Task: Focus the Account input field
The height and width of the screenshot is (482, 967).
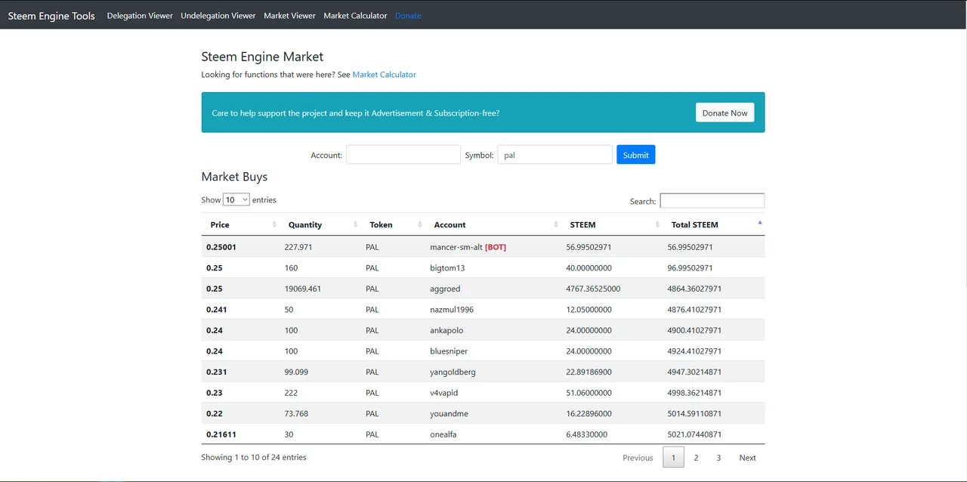Action: point(403,155)
